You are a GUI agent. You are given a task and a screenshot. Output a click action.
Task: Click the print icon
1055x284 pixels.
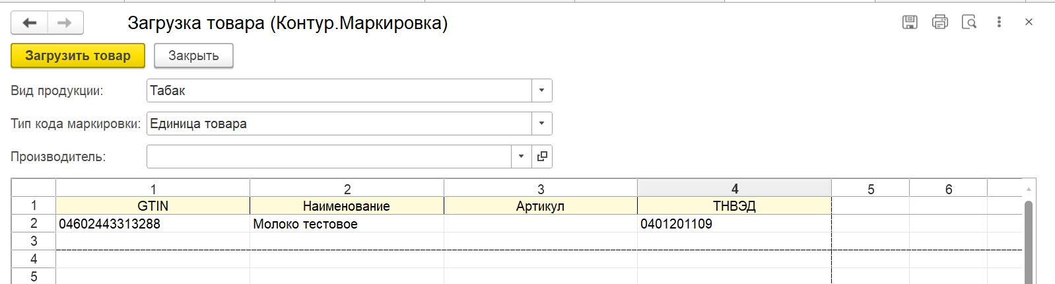939,22
